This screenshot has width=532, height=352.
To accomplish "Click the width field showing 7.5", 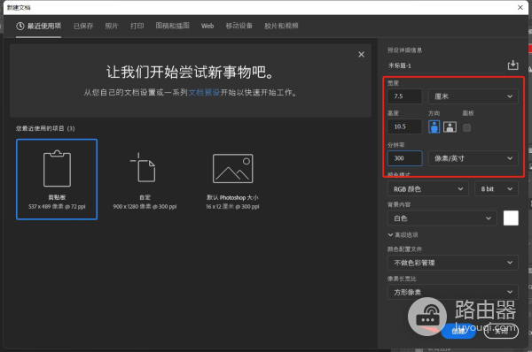I will pyautogui.click(x=405, y=96).
